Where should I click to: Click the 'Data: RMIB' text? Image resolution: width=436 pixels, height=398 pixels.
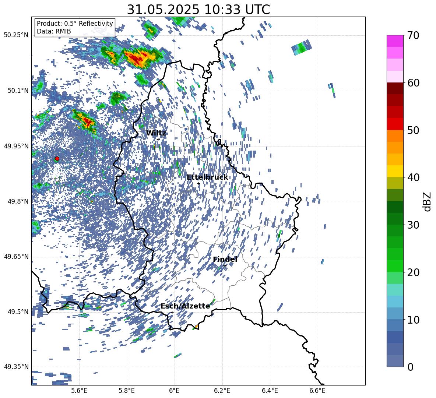54,31
